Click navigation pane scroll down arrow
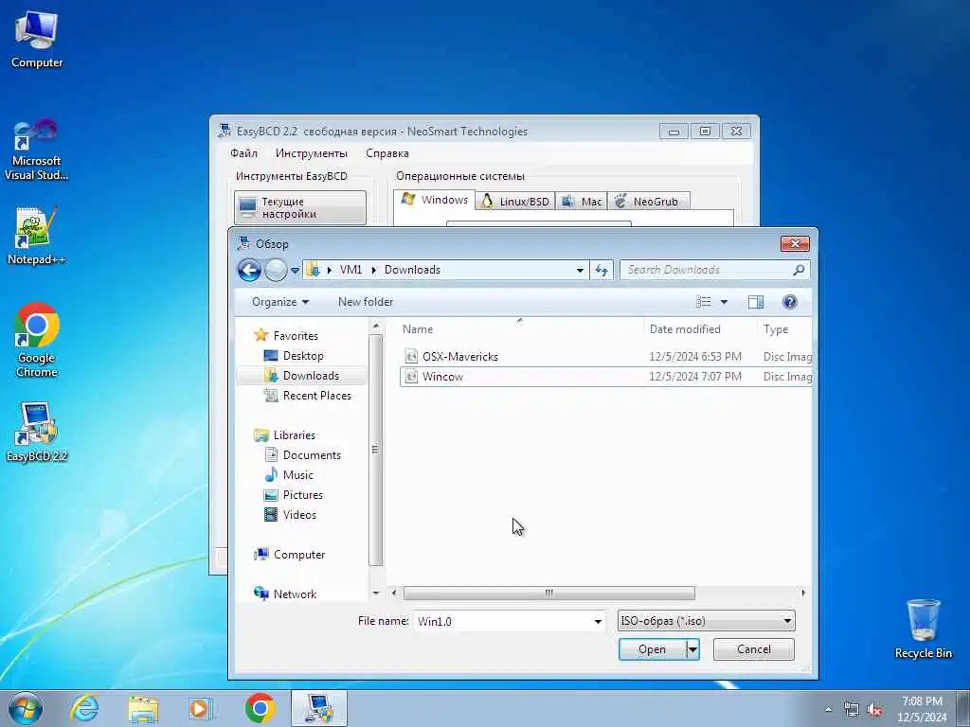This screenshot has width=970, height=727. pyautogui.click(x=375, y=593)
